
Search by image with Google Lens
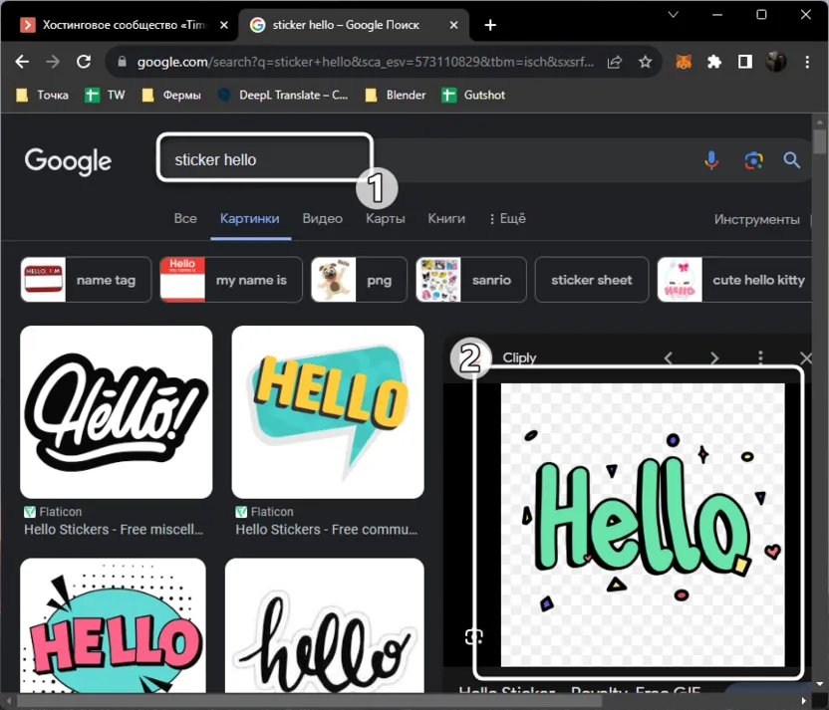753,160
